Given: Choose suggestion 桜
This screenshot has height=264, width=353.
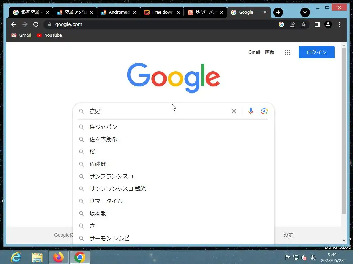Looking at the screenshot, I should point(174,152).
